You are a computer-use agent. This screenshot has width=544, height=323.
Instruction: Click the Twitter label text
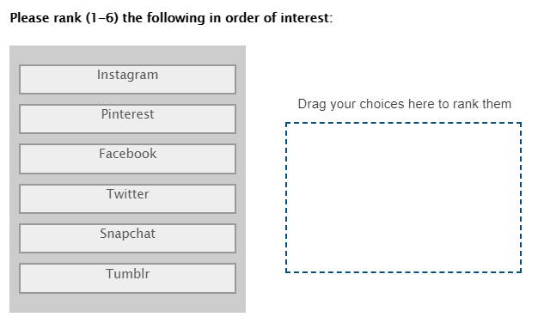[x=127, y=194]
